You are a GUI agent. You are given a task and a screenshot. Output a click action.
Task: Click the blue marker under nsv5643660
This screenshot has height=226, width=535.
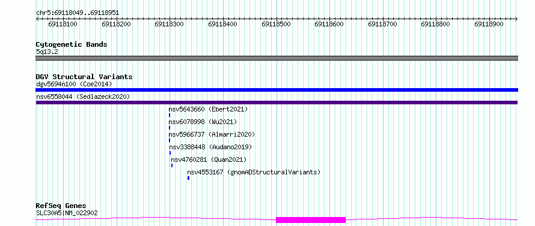pyautogui.click(x=170, y=115)
